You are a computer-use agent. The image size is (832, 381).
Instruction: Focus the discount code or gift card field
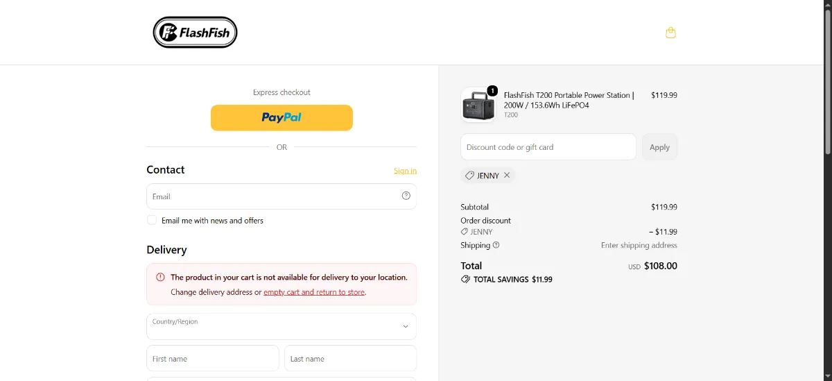click(548, 147)
